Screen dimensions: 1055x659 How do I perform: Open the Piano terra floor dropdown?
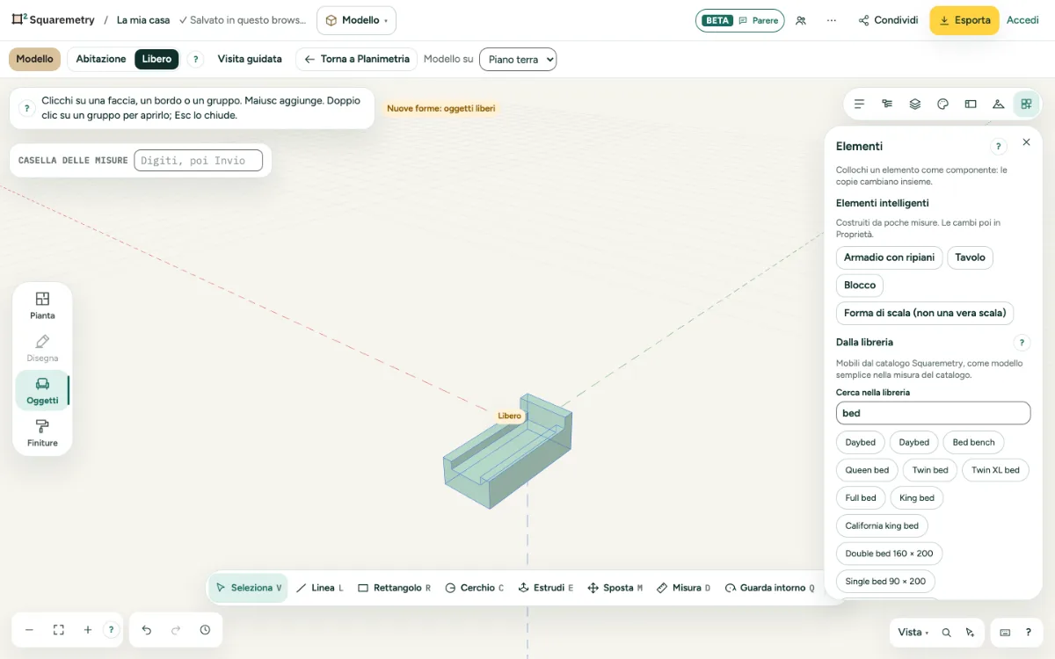pos(518,60)
